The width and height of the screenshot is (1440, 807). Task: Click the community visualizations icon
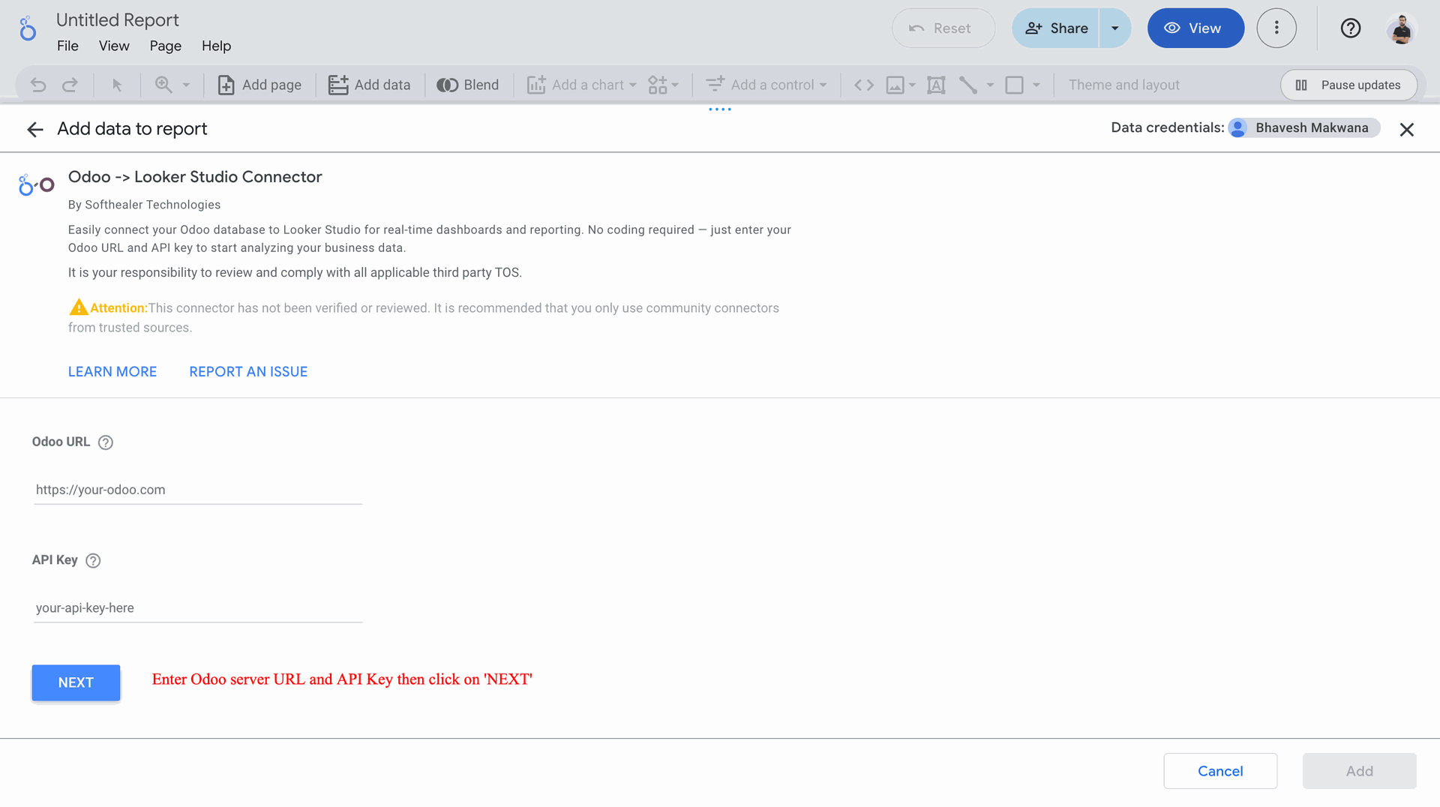pos(663,85)
